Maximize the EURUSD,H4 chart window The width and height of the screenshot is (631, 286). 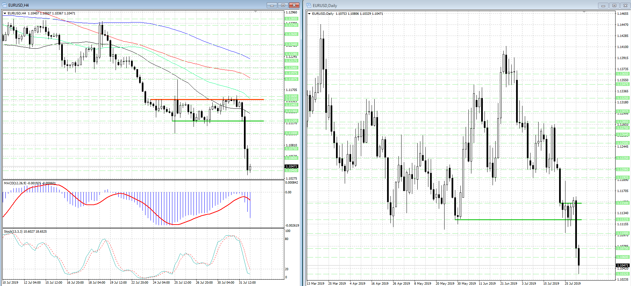point(283,5)
